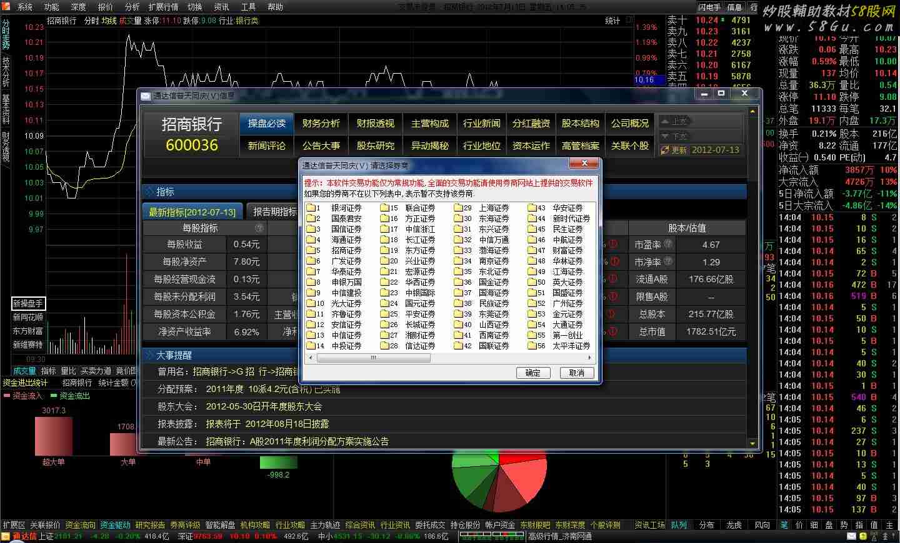Open 资金流向 bottom toolbar tab
The image size is (900, 543).
pyautogui.click(x=81, y=525)
